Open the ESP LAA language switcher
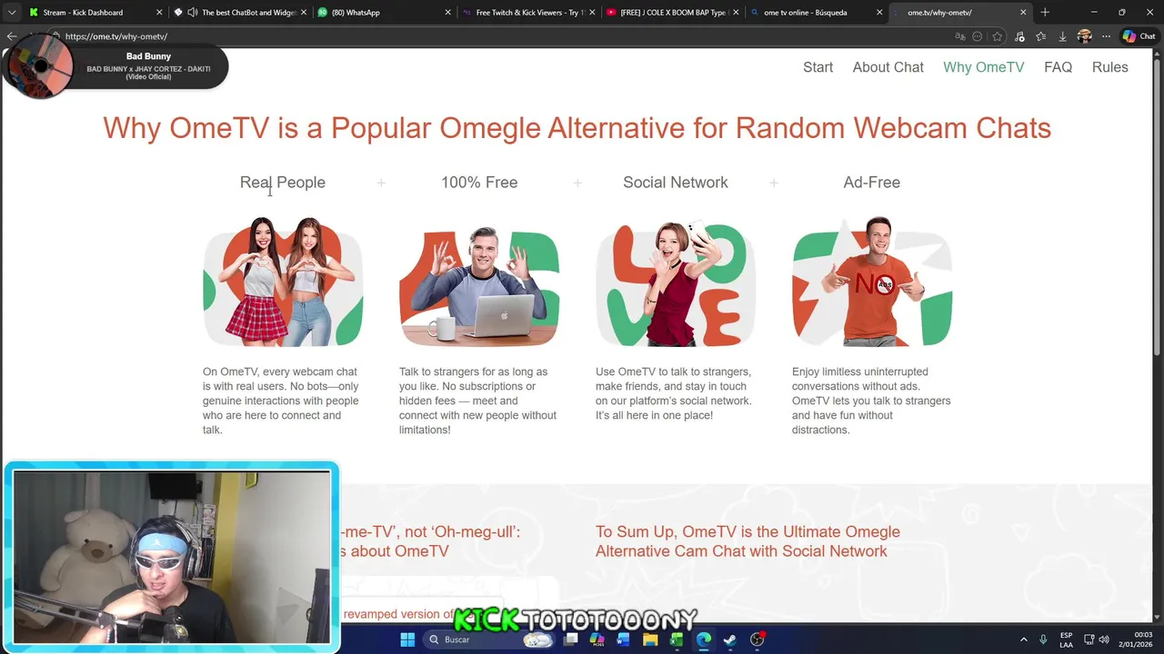The image size is (1164, 654). click(x=1066, y=639)
